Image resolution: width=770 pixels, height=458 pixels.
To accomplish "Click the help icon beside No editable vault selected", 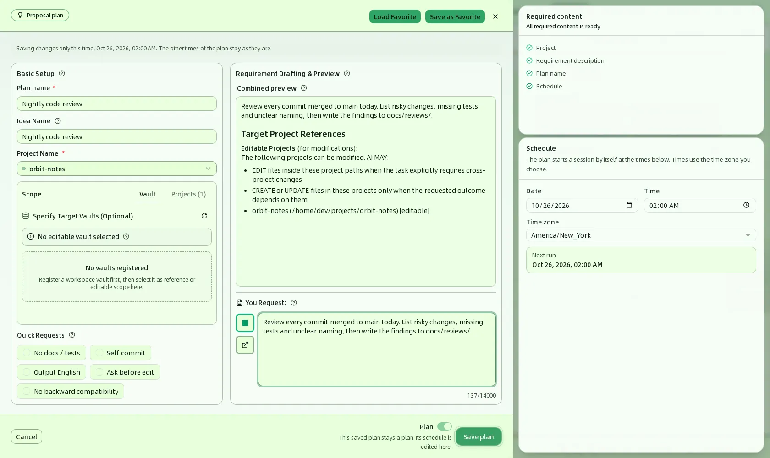I will click(126, 236).
